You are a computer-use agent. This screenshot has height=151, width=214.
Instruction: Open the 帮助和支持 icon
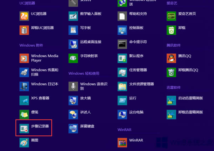coord(122,16)
